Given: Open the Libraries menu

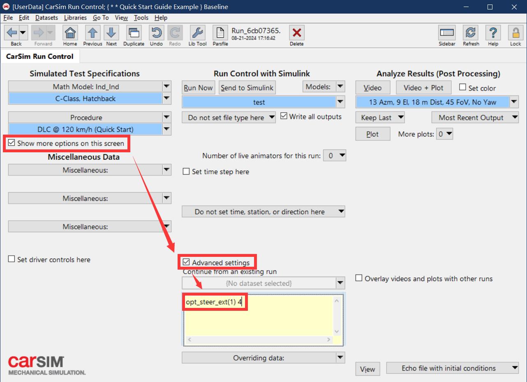Looking at the screenshot, I should point(75,18).
